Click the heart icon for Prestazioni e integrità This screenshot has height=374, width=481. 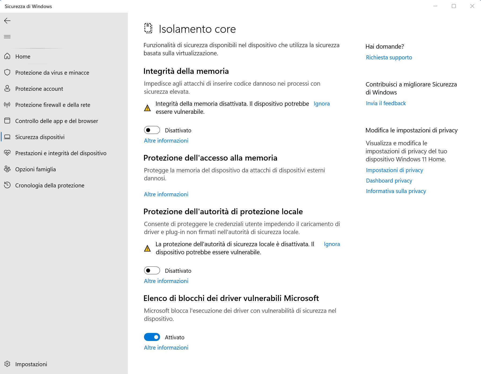point(7,153)
